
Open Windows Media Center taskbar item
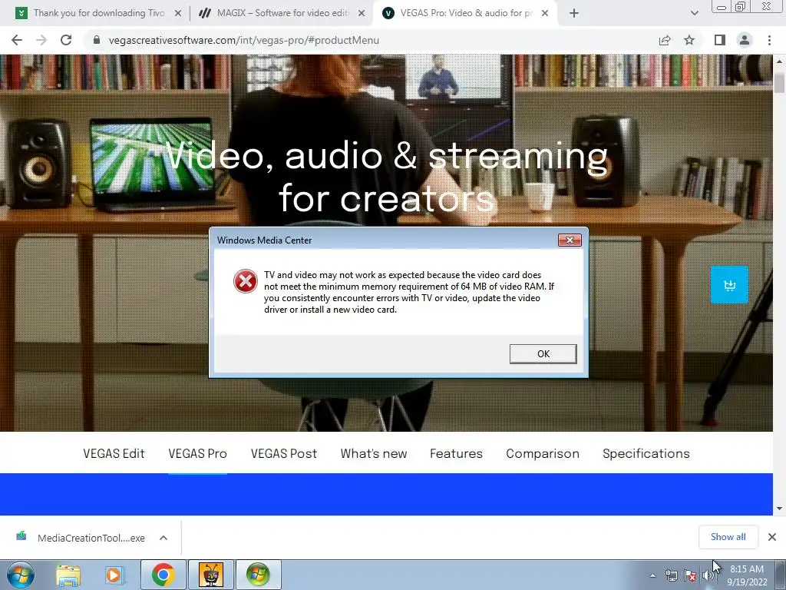pyautogui.click(x=258, y=575)
